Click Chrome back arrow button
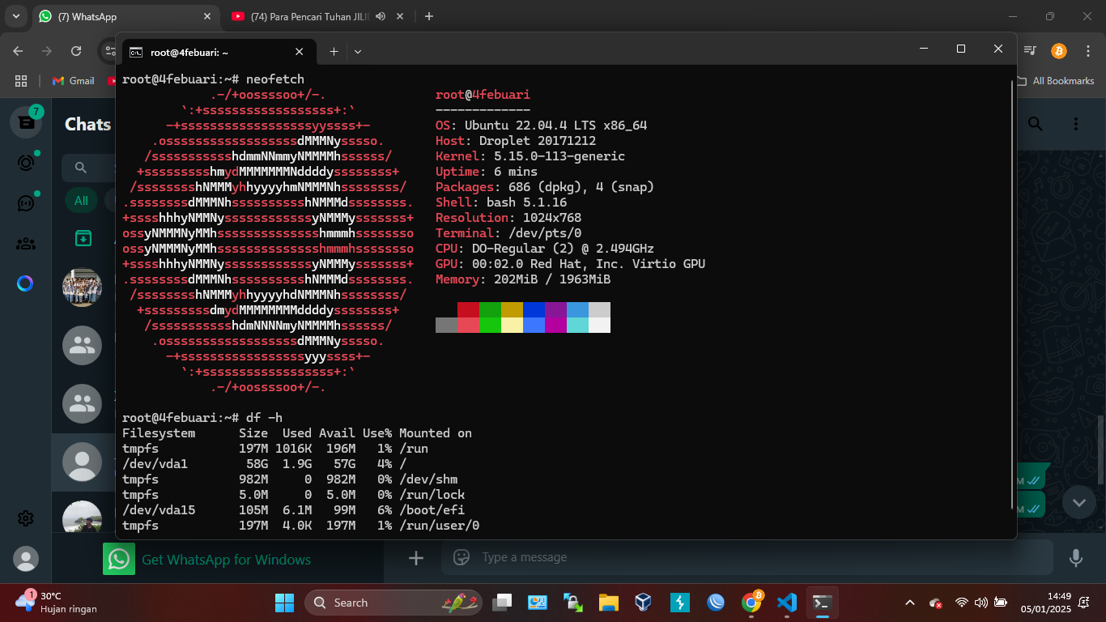This screenshot has width=1106, height=622. click(x=19, y=50)
